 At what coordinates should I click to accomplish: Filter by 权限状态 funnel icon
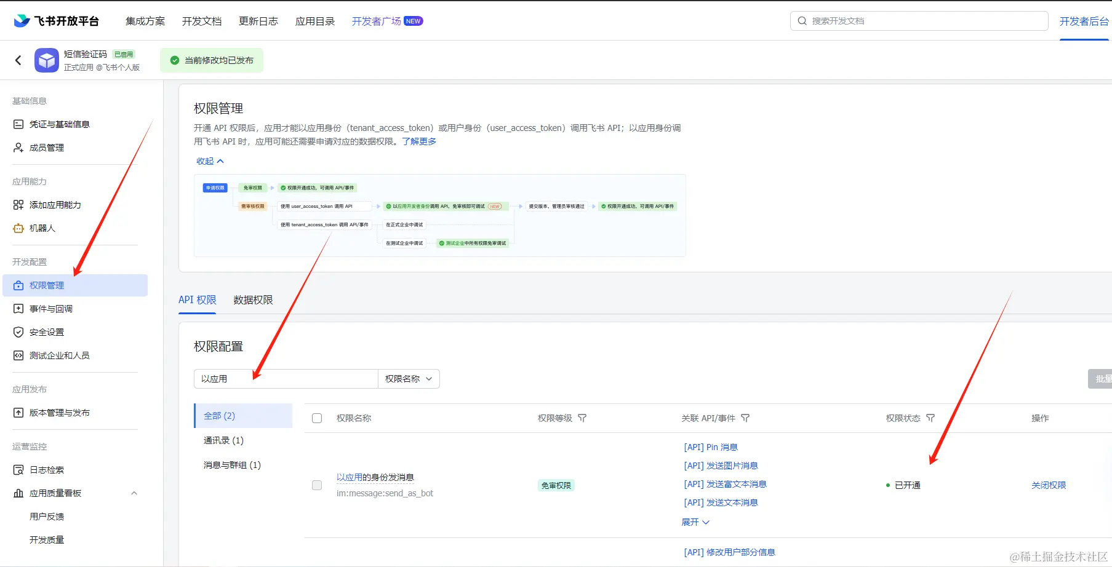[x=930, y=418]
